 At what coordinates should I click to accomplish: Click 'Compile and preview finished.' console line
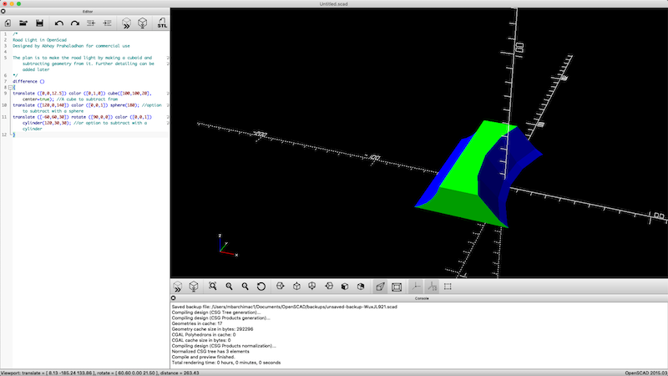tap(203, 357)
